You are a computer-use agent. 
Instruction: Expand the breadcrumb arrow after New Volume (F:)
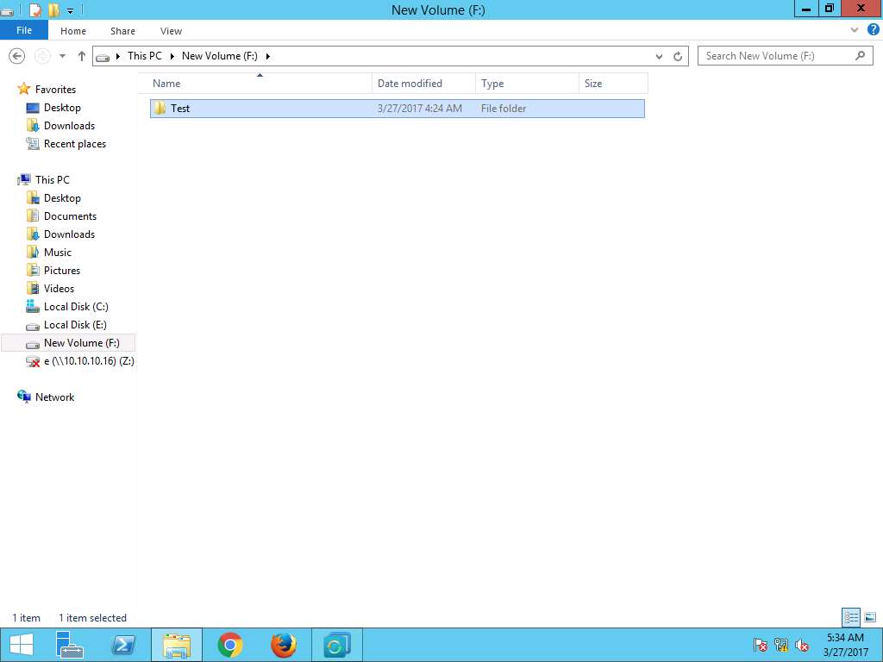point(268,56)
